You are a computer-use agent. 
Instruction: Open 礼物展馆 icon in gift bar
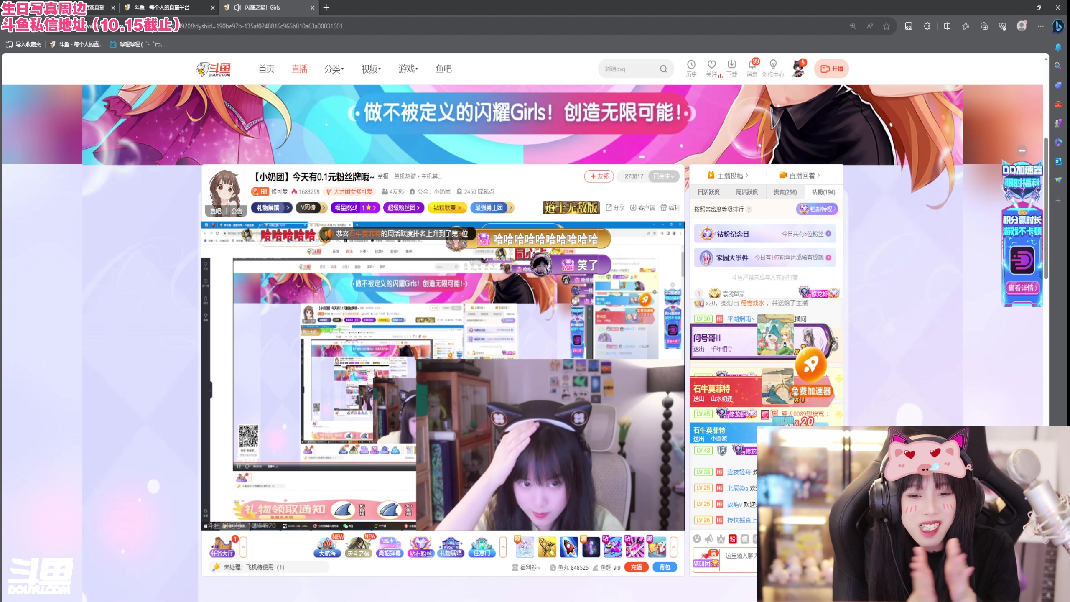click(451, 547)
